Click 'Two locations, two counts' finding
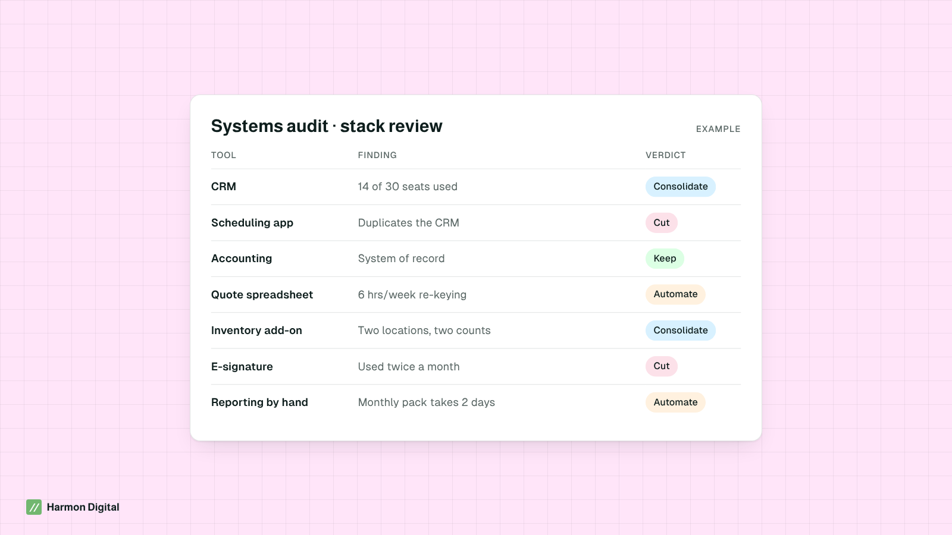 pyautogui.click(x=424, y=331)
